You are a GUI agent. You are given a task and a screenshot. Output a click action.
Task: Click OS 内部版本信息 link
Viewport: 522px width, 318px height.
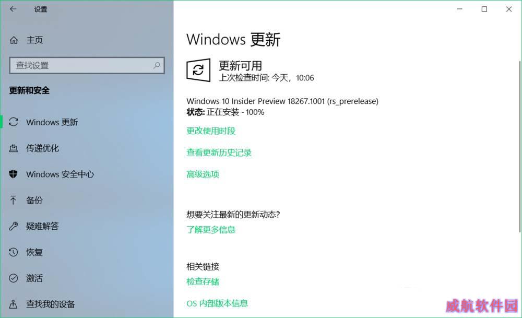(217, 303)
